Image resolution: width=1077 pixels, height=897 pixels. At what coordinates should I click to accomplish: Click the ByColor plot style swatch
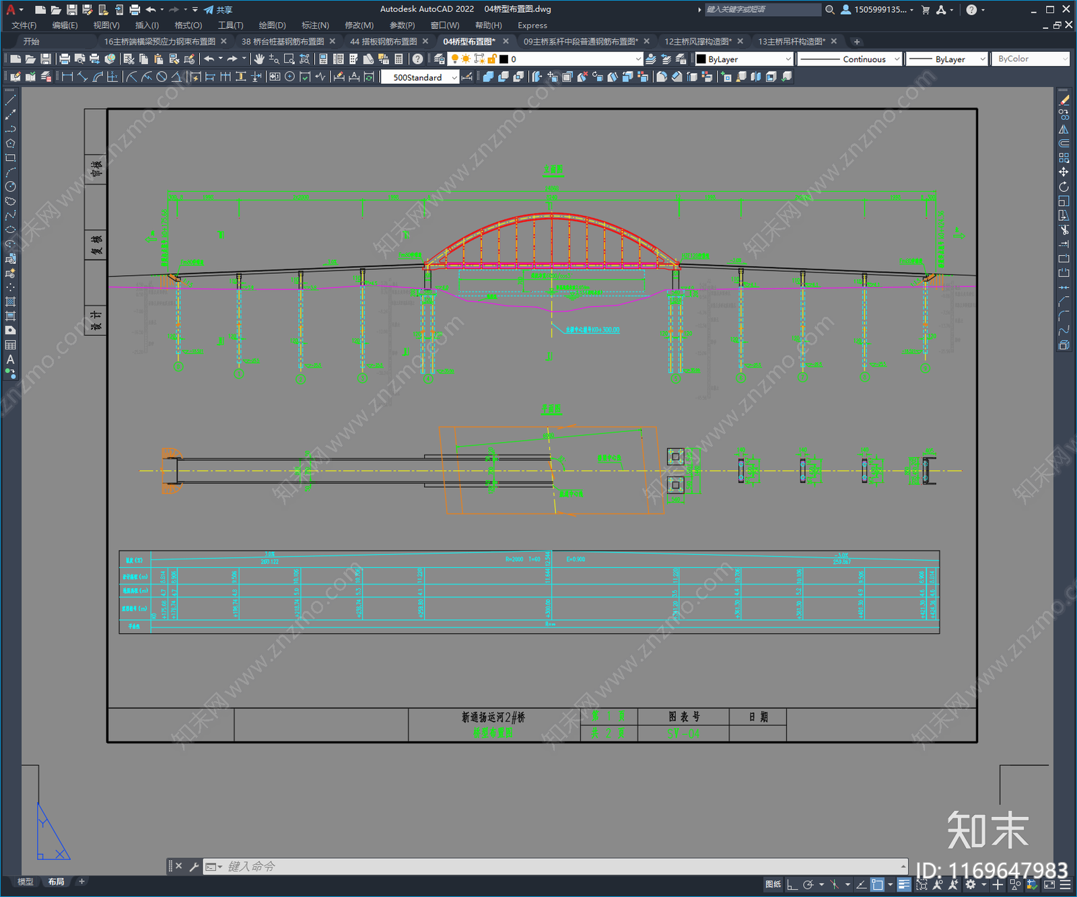click(1031, 59)
